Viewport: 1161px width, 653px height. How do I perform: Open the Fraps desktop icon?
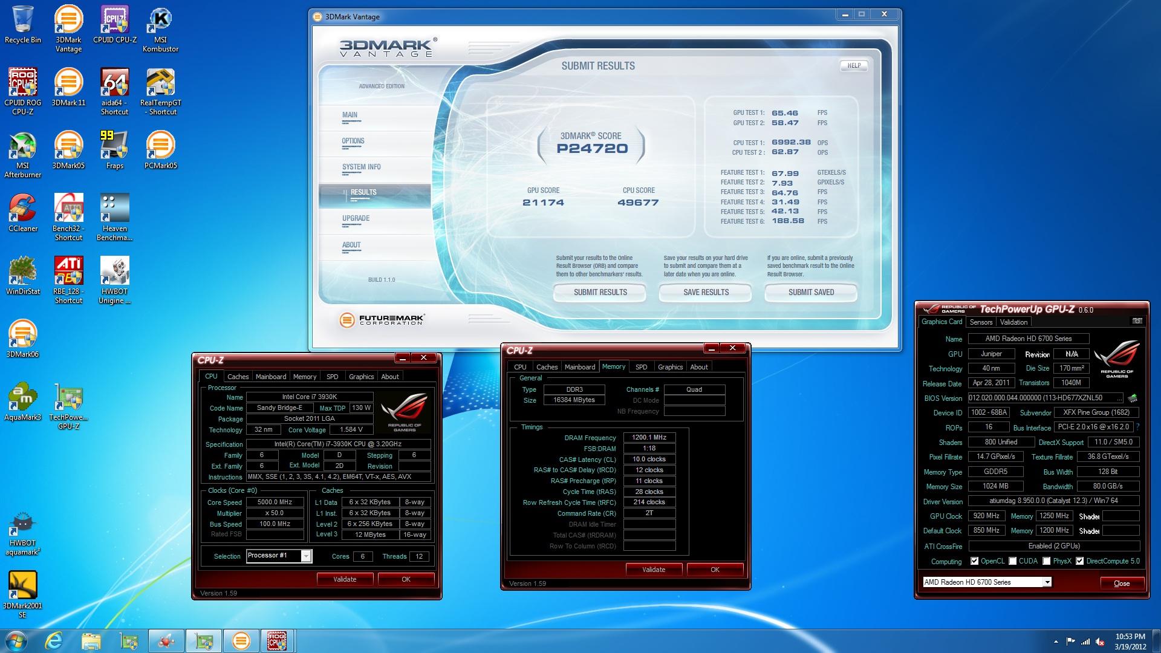click(x=115, y=150)
